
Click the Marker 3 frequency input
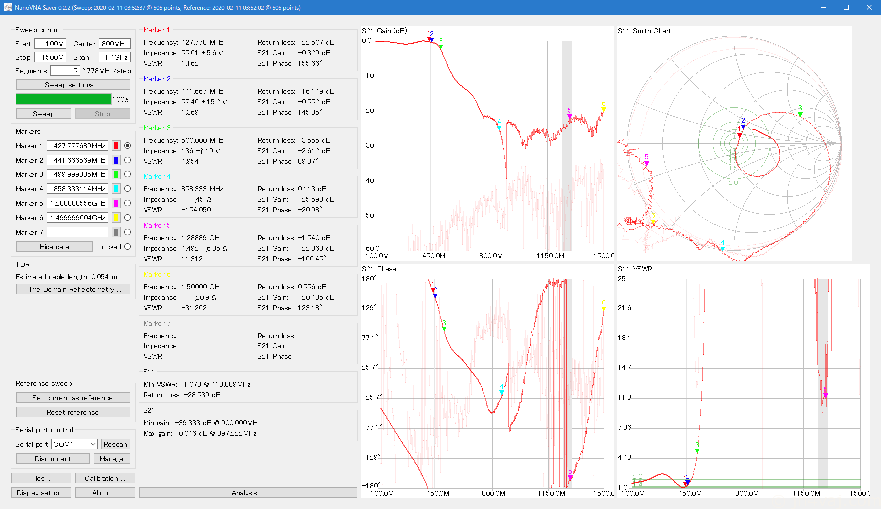click(x=77, y=174)
